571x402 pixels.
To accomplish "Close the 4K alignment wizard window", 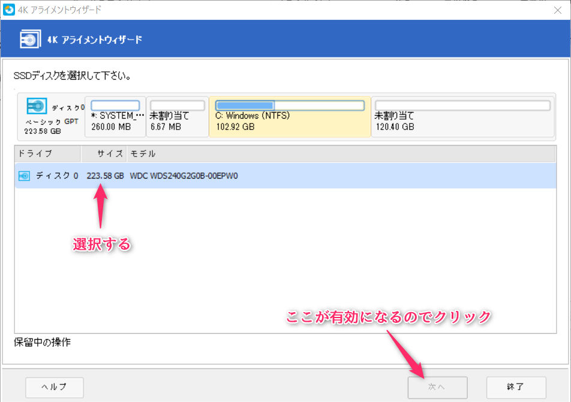I will [x=557, y=10].
